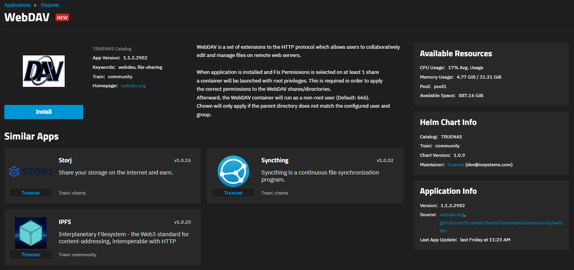Click the Pool pool1 entry
Image resolution: width=574 pixels, height=270 pixels.
coord(433,86)
